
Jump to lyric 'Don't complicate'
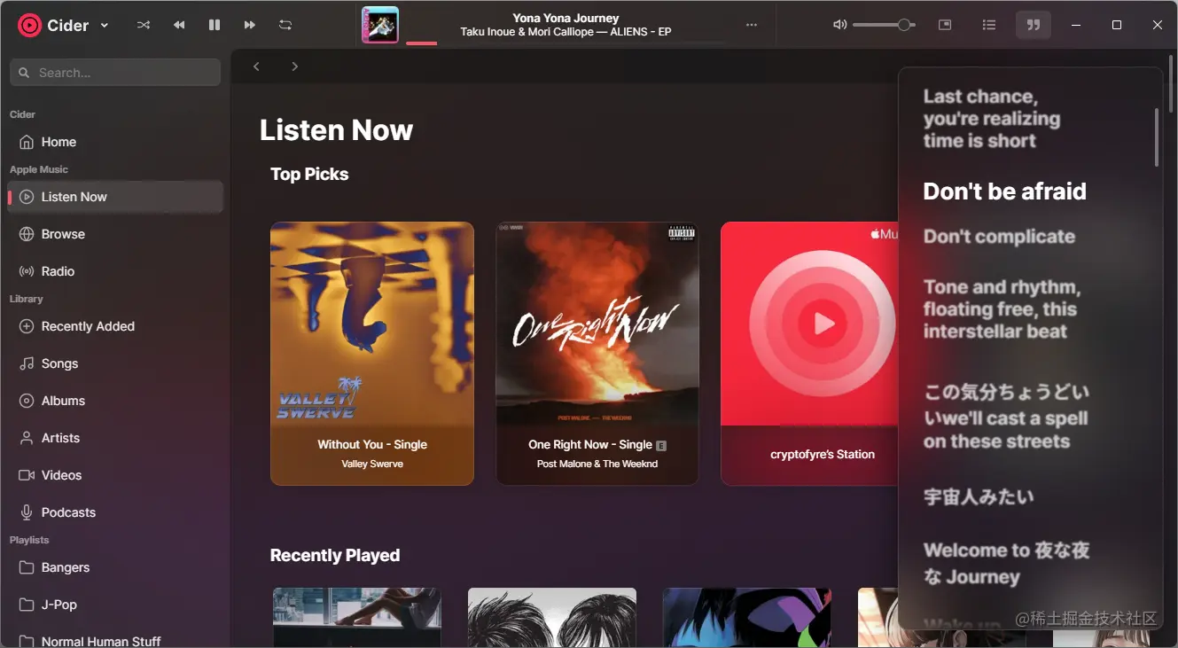(999, 237)
